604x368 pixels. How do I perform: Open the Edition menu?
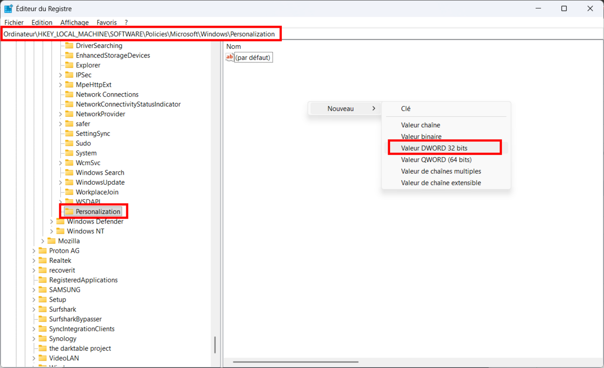[x=42, y=23]
